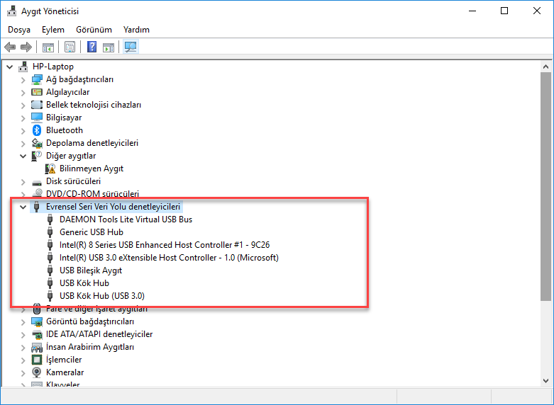Expand Algılayıcılar category
The width and height of the screenshot is (554, 405).
point(23,93)
